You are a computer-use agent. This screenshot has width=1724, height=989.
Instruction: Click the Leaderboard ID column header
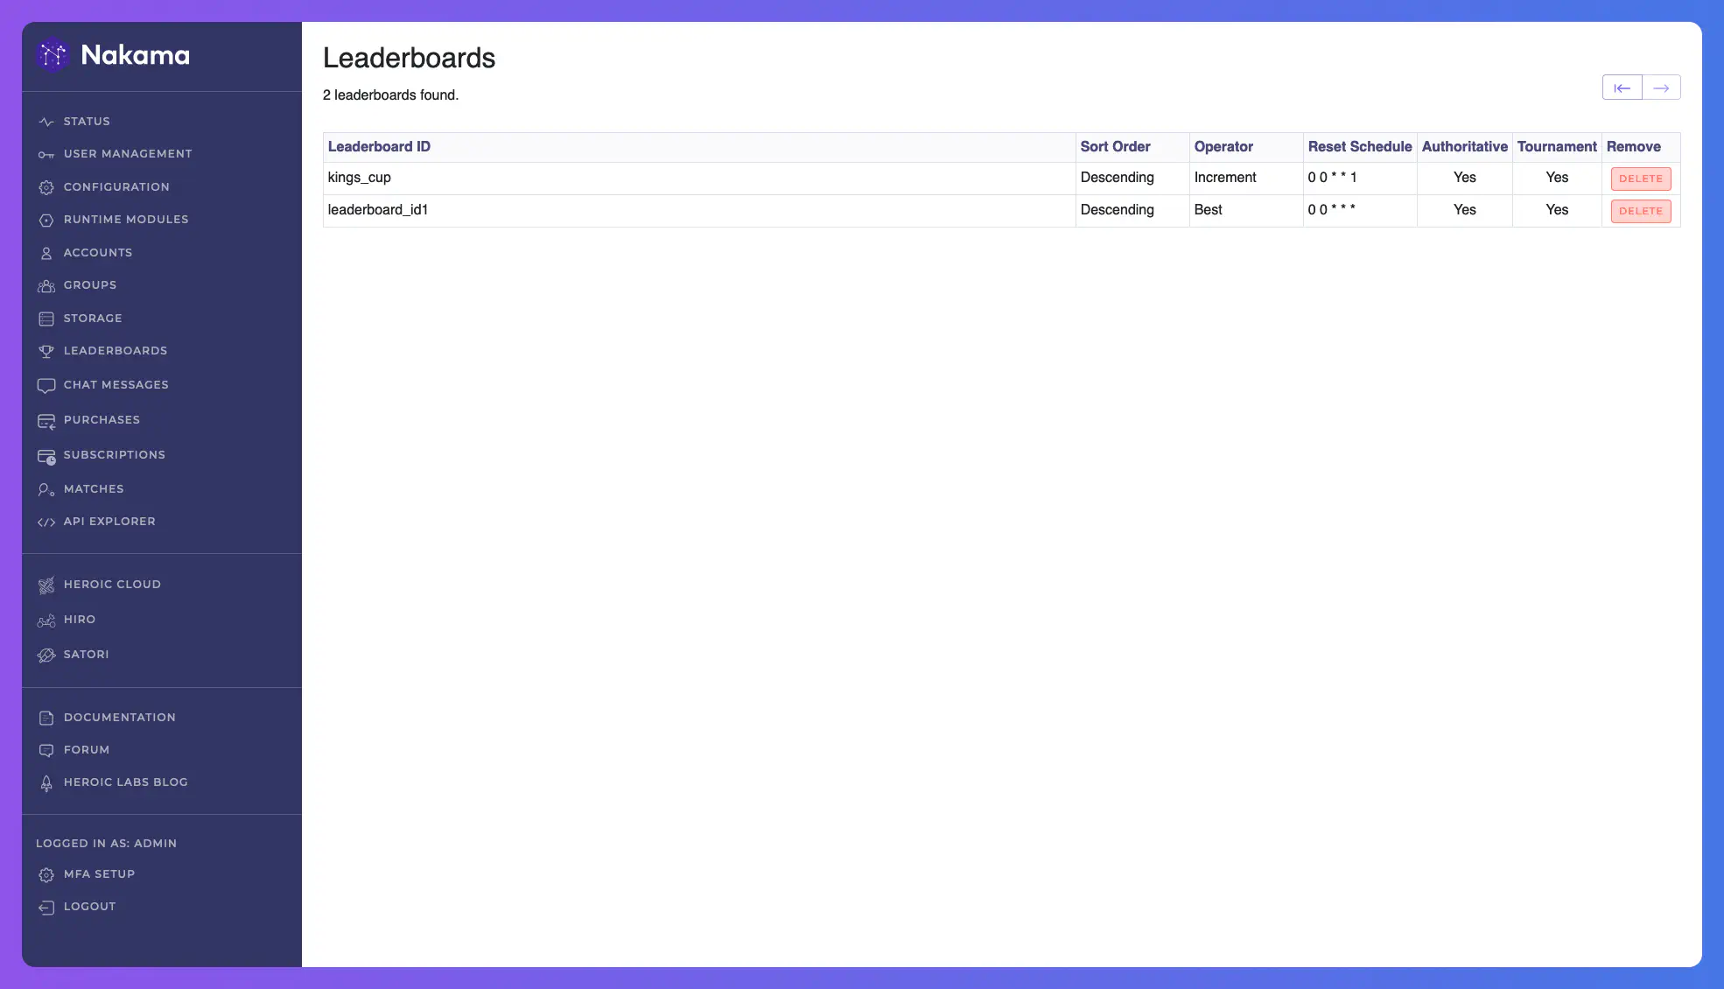pyautogui.click(x=379, y=147)
